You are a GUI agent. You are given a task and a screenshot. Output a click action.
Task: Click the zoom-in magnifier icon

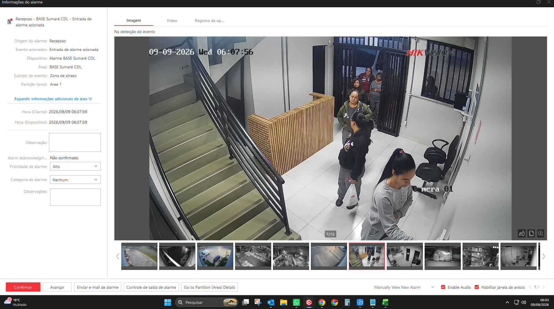541,233
